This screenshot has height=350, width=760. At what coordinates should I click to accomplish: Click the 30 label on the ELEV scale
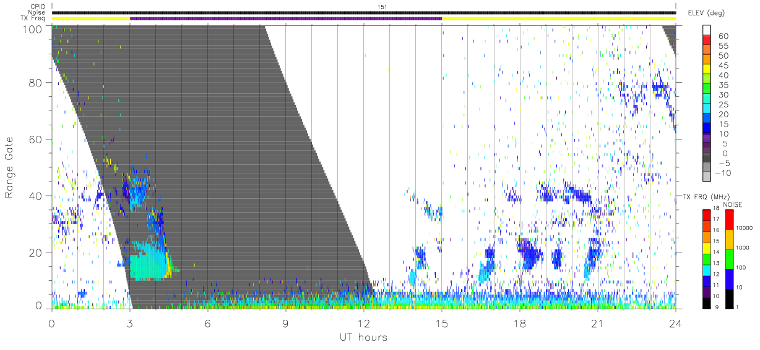[722, 95]
